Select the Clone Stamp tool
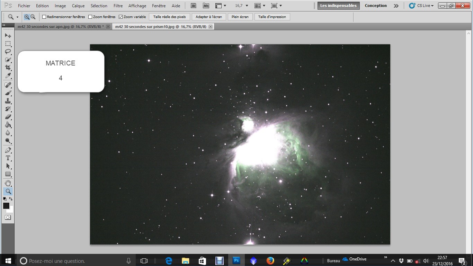 [x=8, y=101]
